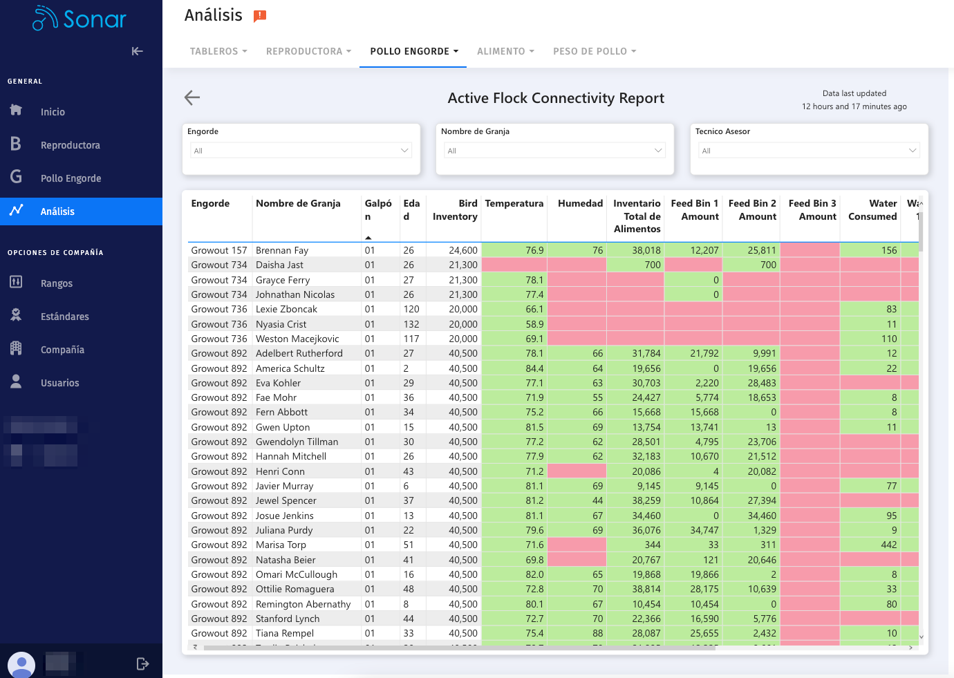Open the Reproductora sidebar link
The image size is (954, 678).
71,145
